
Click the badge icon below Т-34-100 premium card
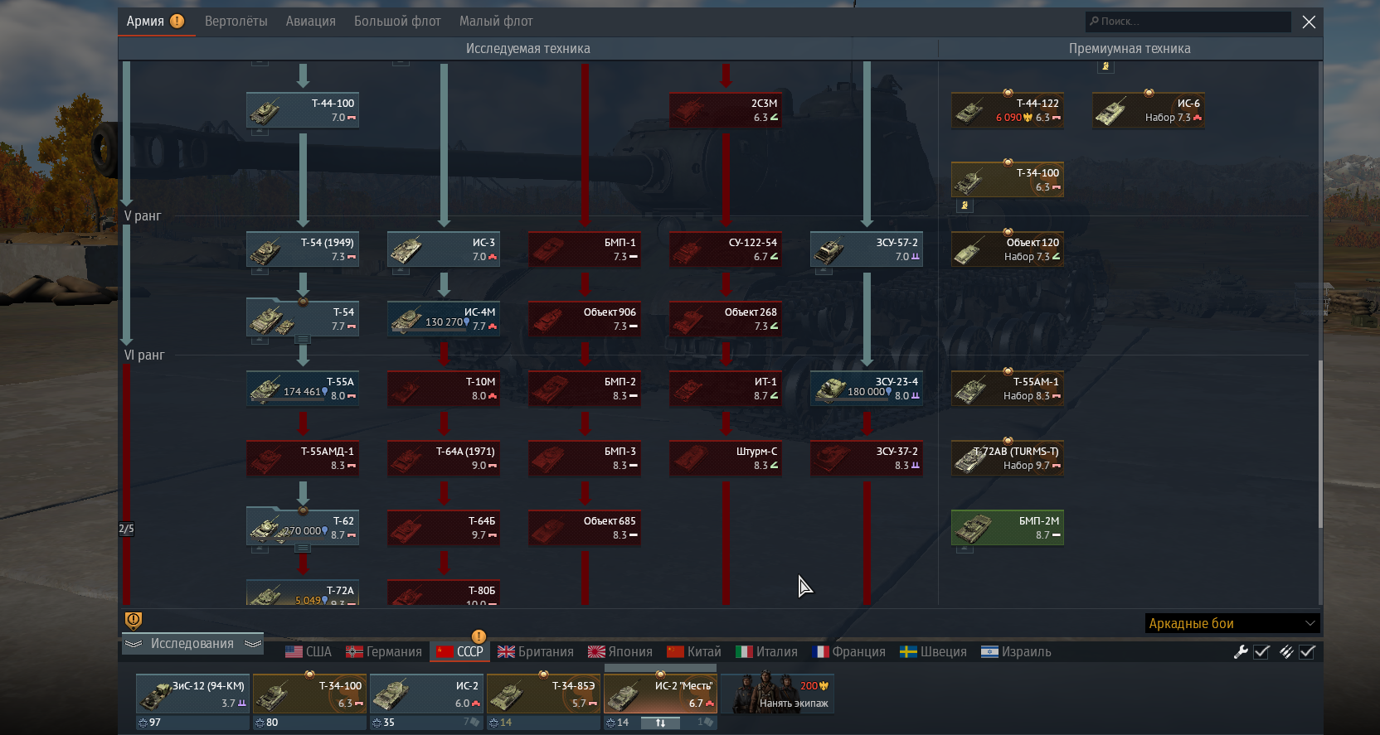click(964, 205)
